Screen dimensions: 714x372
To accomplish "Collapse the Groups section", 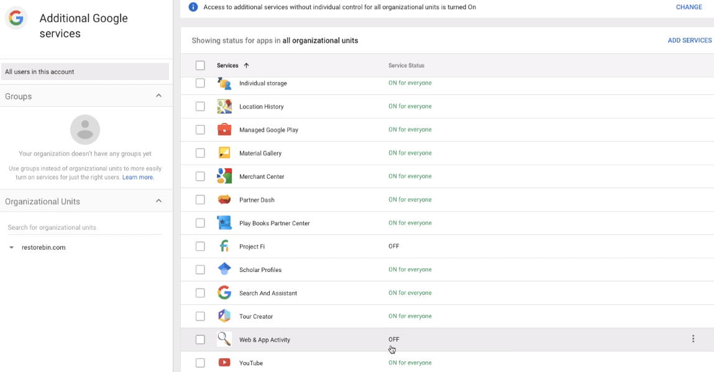I will coord(158,96).
